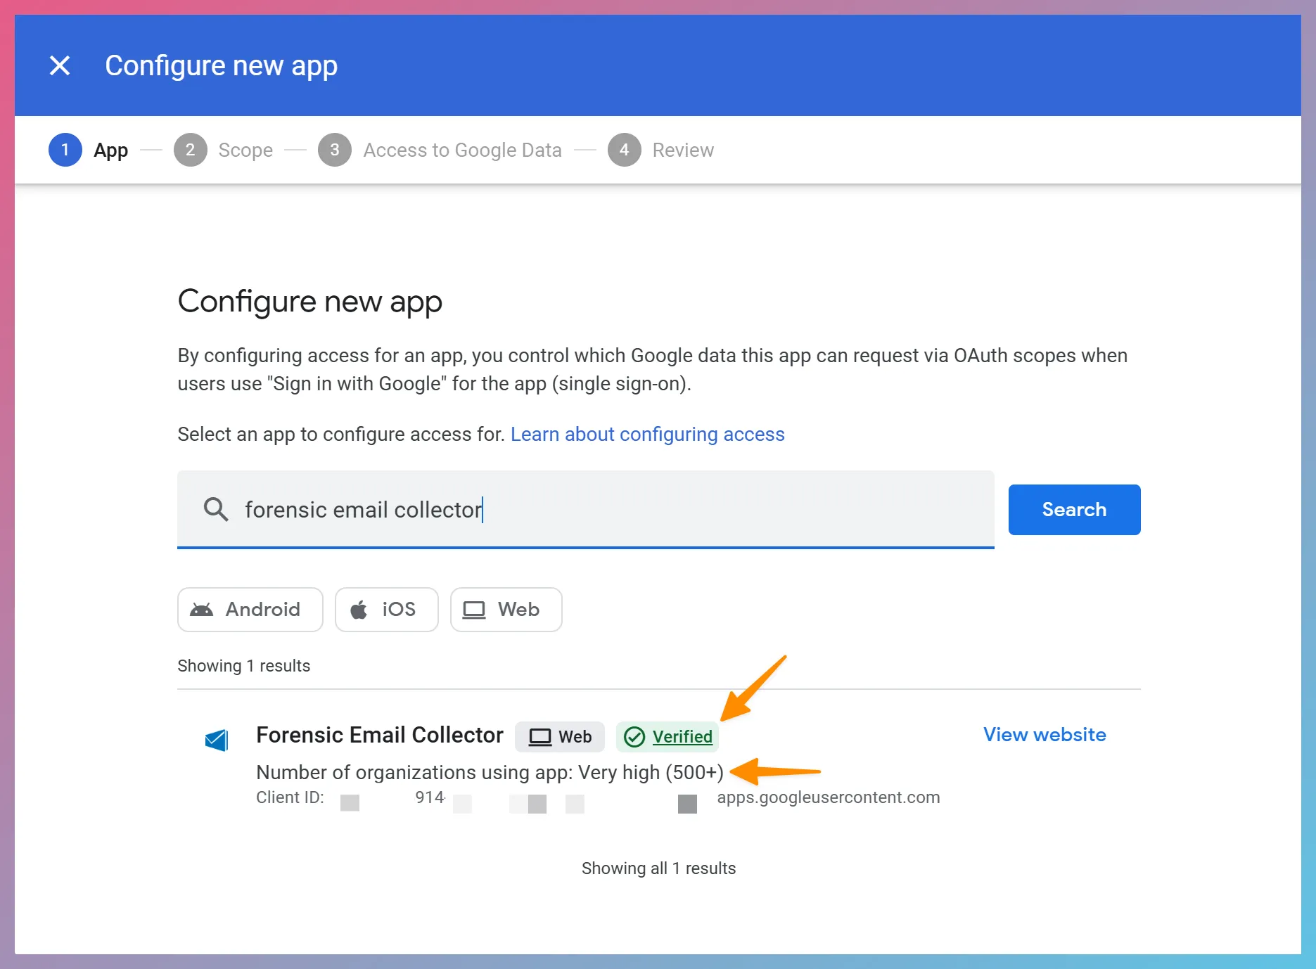Click the step 1 App circle
Viewport: 1316px width, 969px height.
[65, 150]
